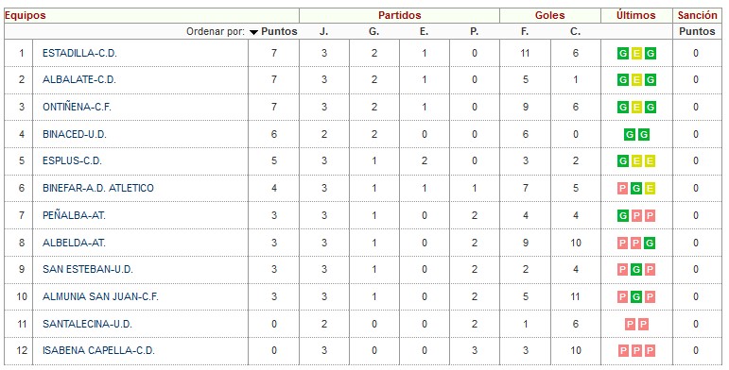Sort by goals F. column header

pyautogui.click(x=525, y=31)
